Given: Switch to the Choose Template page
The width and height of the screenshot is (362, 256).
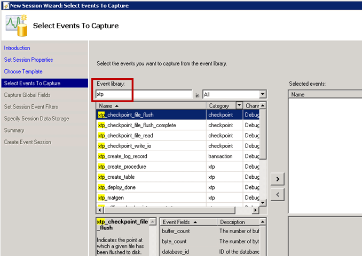Looking at the screenshot, I should [x=23, y=71].
